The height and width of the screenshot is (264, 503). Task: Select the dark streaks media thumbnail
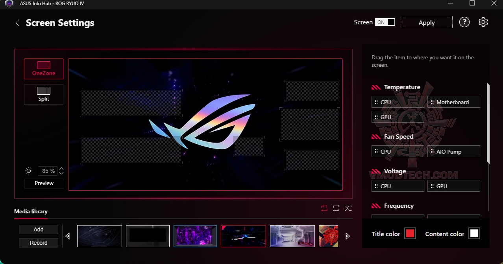coord(100,236)
